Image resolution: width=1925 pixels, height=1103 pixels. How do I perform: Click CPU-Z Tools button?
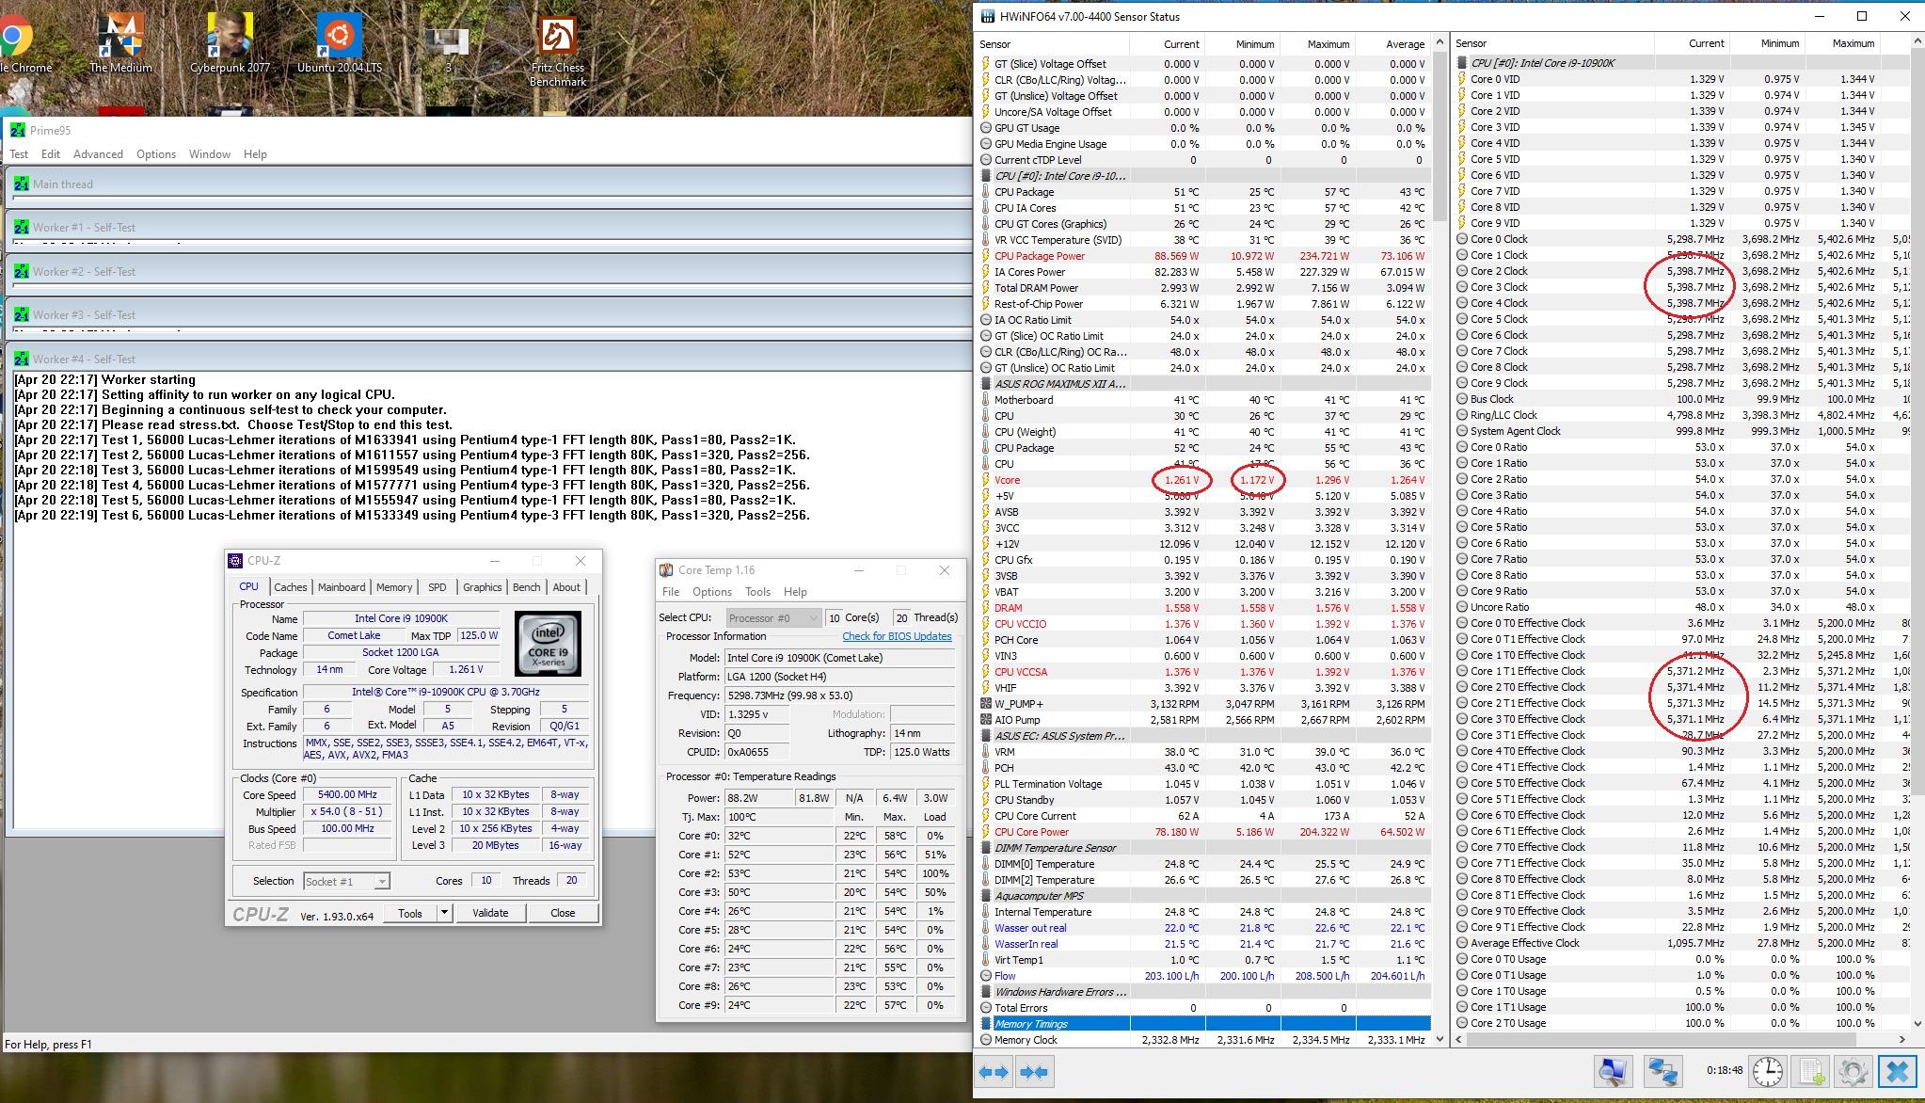[410, 913]
